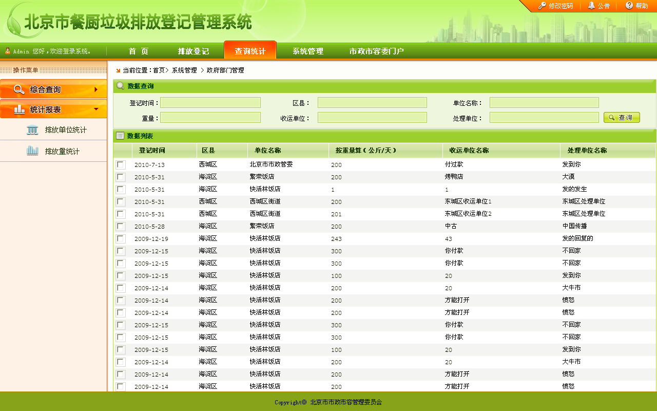Click the building icon beside 排放单位统计

tap(32, 130)
